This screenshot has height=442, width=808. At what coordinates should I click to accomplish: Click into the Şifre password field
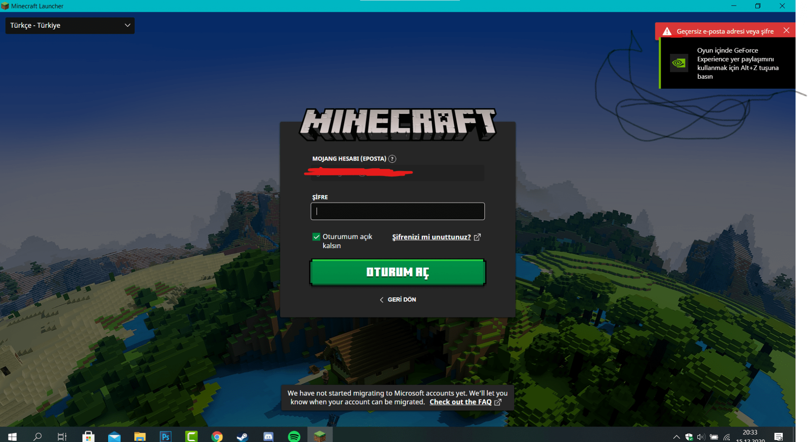(398, 212)
